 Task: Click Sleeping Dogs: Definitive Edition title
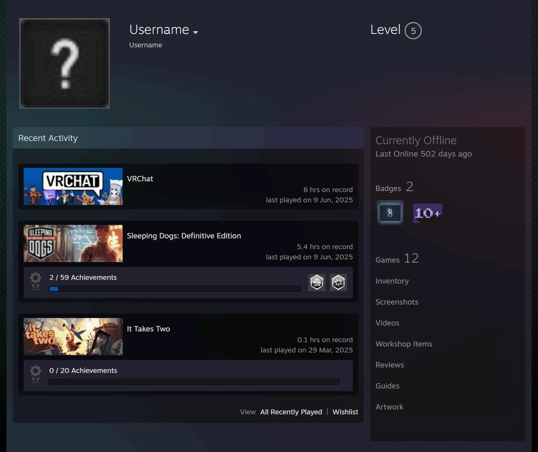coord(184,236)
